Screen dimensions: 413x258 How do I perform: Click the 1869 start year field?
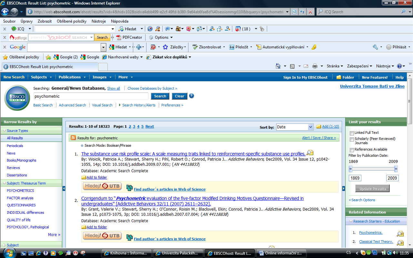pos(355,178)
